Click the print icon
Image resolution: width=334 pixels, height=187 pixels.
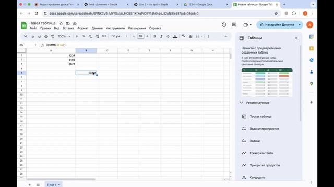(x=46, y=36)
